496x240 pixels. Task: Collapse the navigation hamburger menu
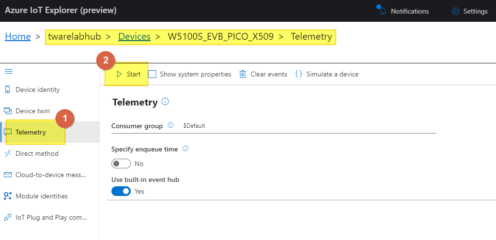tap(9, 71)
